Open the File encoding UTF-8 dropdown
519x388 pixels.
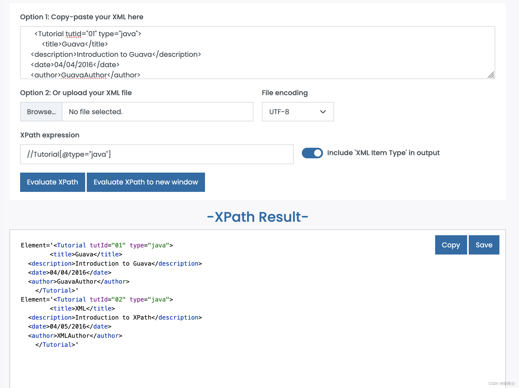(x=298, y=112)
